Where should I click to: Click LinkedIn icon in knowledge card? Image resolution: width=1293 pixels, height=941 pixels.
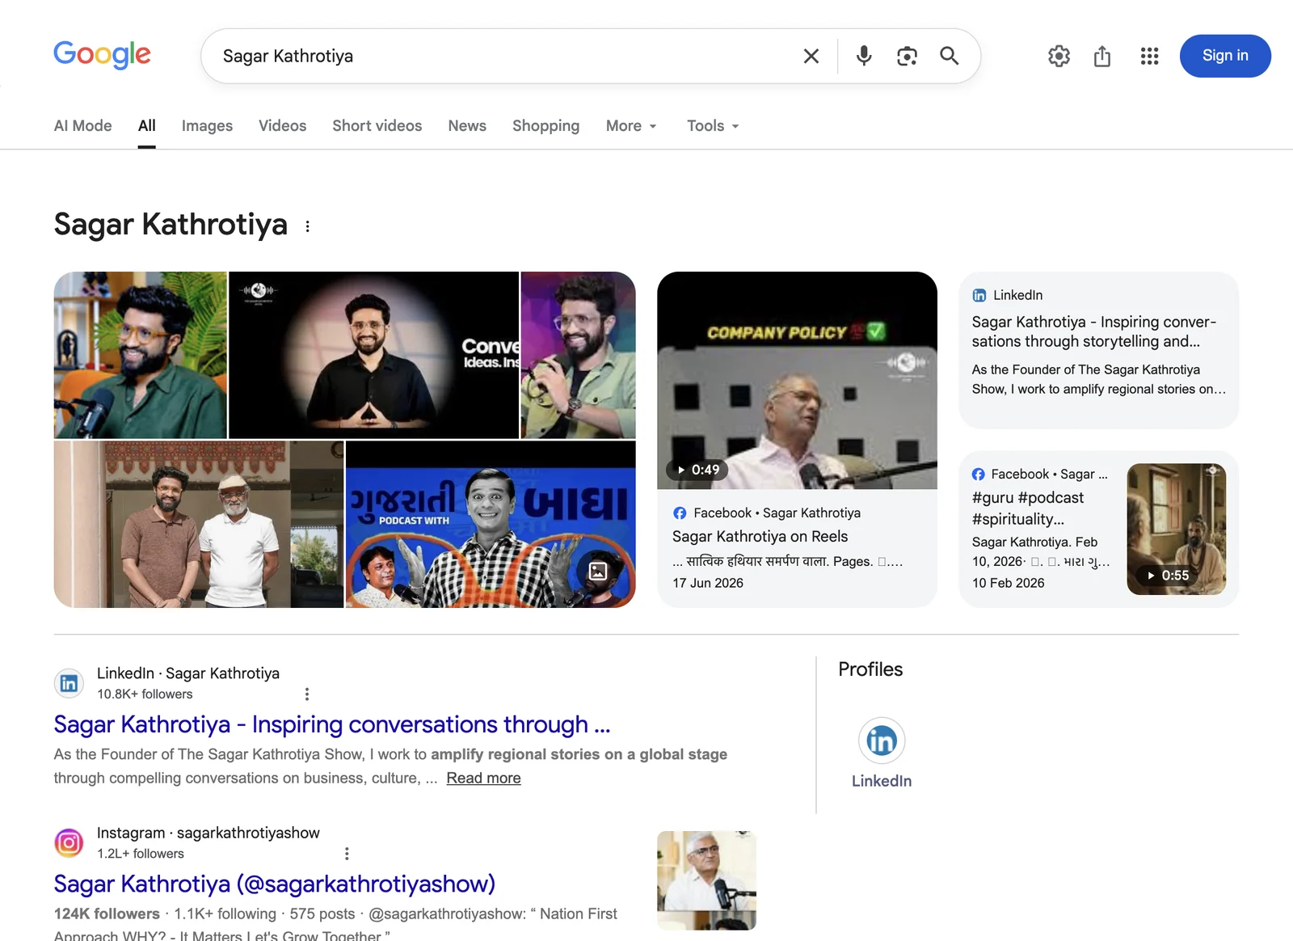click(x=979, y=295)
